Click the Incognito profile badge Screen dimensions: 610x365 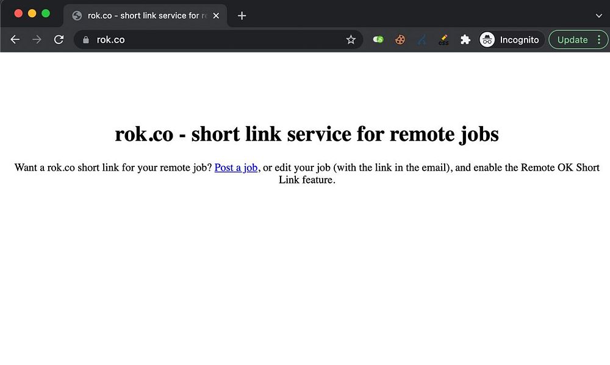(x=511, y=40)
